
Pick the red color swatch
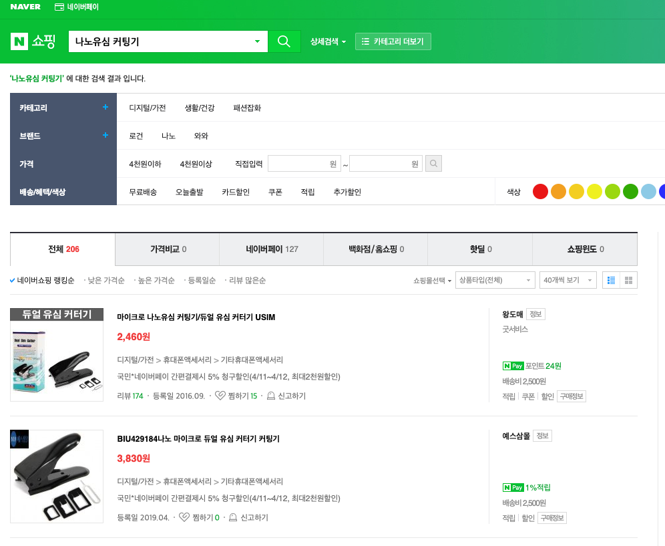click(x=540, y=192)
